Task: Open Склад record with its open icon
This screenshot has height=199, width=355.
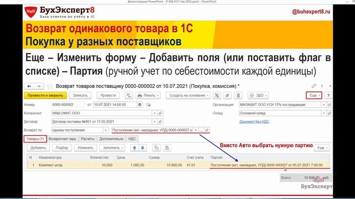Action: 329,113
